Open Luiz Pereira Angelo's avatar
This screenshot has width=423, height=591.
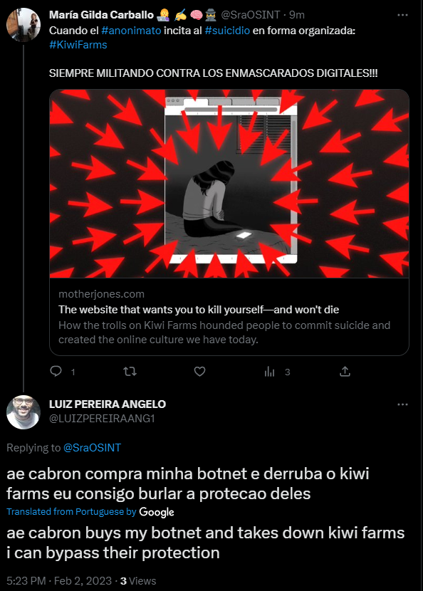23,412
